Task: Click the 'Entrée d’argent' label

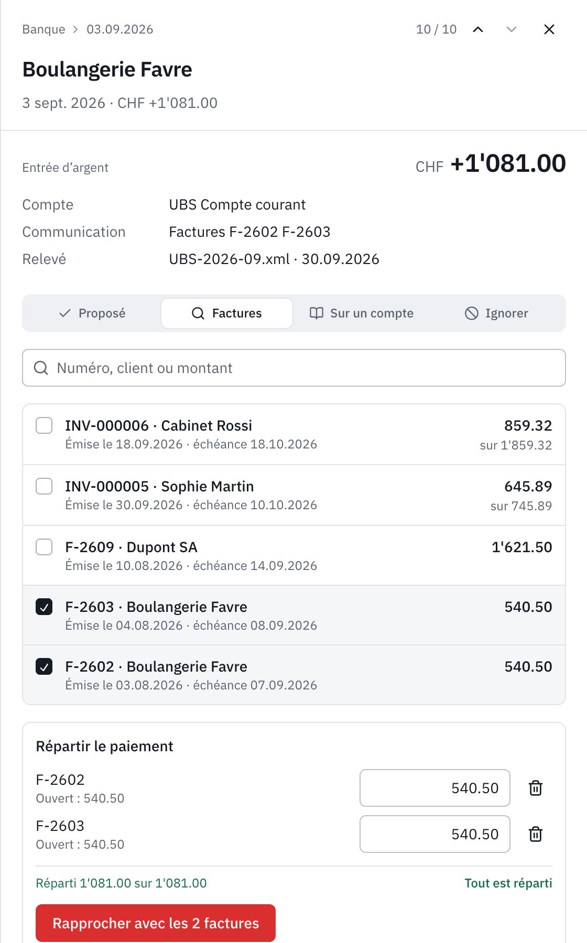Action: (x=66, y=168)
